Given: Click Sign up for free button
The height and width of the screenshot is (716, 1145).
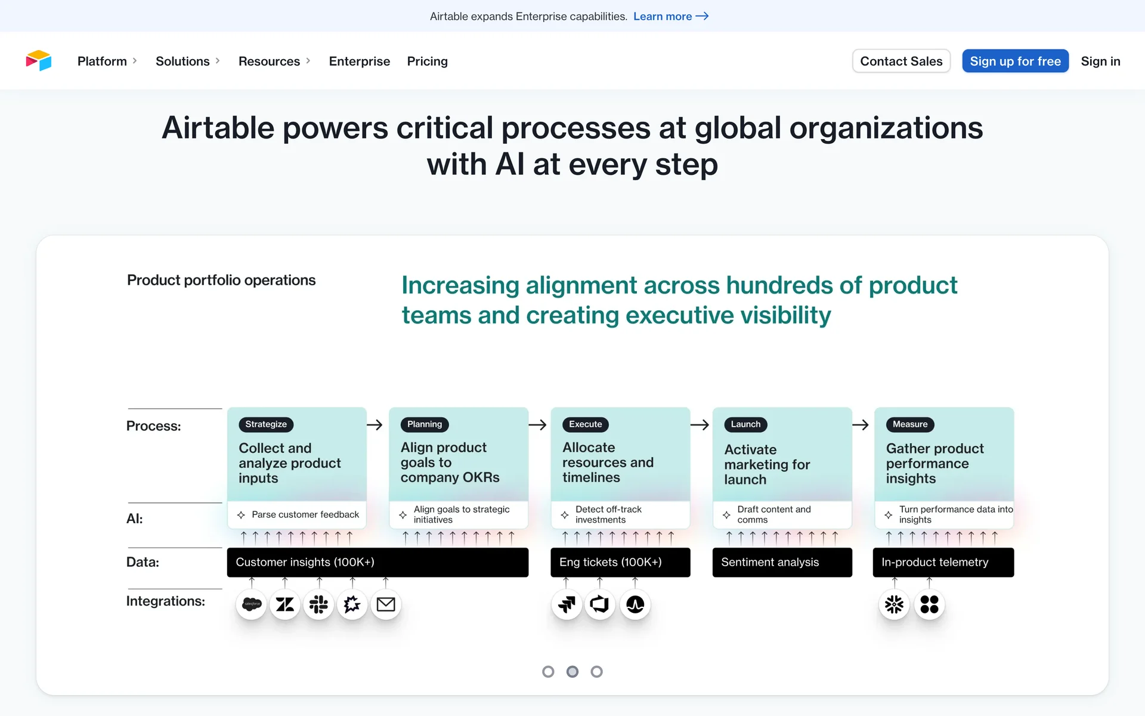Looking at the screenshot, I should coord(1015,61).
